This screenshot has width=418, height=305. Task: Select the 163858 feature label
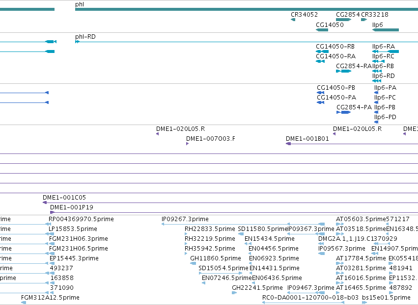click(62, 278)
